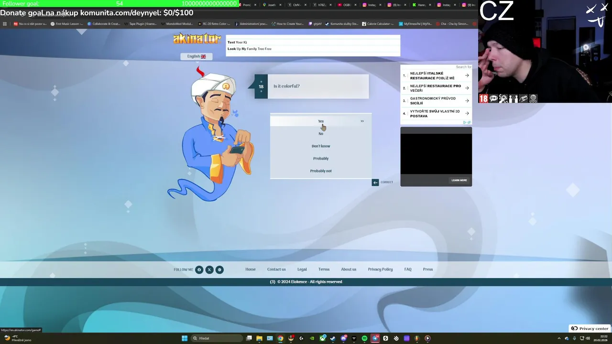
Task: Open Spotify from the taskbar
Action: [364, 338]
